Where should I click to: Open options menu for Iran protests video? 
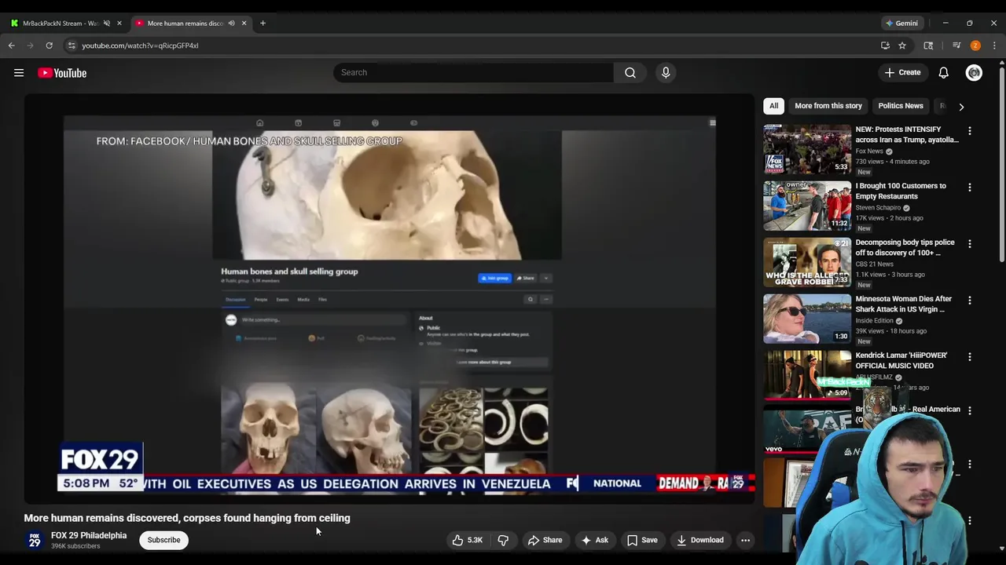969,131
